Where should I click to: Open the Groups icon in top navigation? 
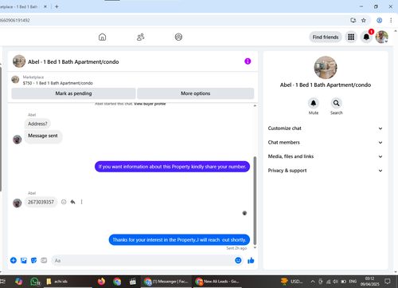point(178,37)
